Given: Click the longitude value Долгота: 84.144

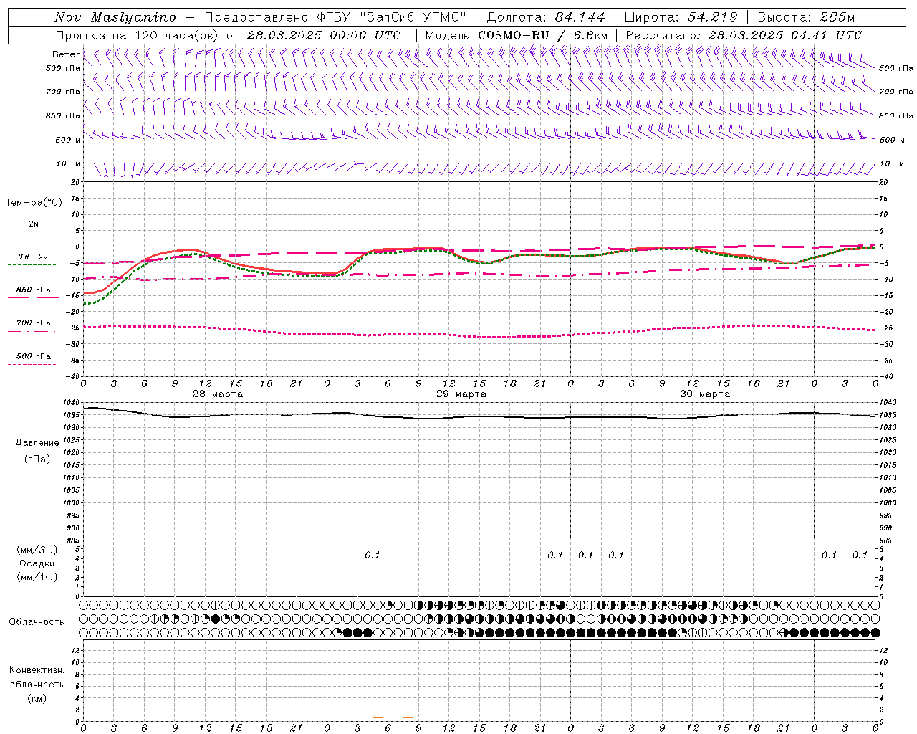Looking at the screenshot, I should 546,17.
